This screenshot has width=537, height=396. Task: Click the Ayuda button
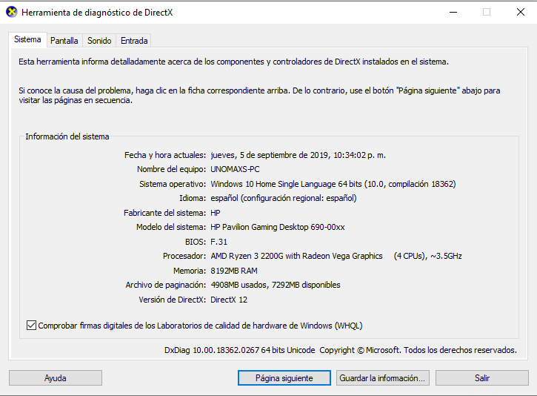click(56, 377)
